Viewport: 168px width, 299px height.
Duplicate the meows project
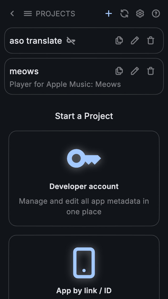[119, 71]
